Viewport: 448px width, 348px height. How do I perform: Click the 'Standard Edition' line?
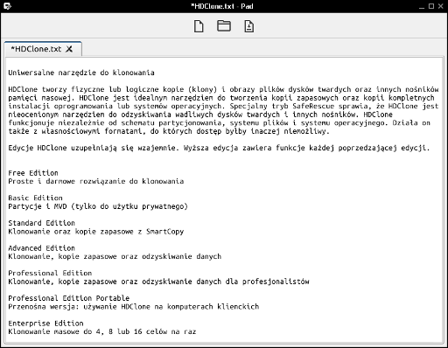click(41, 223)
